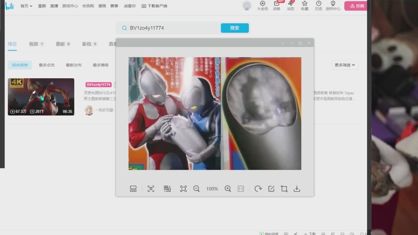Screen dimensions: 418x235
Task: Click 我的视频 in the bottom status bar
Action: (x=269, y=234)
